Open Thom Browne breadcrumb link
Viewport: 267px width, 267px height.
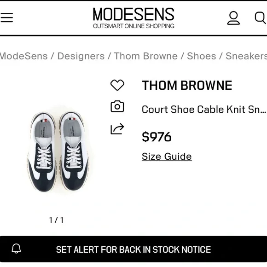pos(145,56)
